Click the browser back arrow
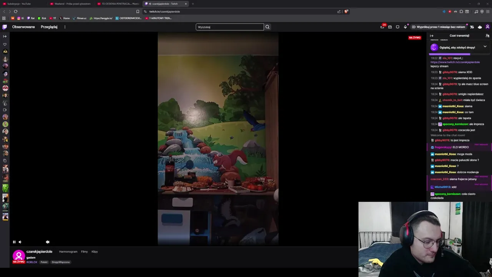492x277 pixels. 4,12
